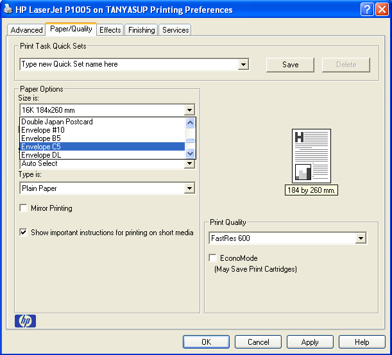Click the HP logo icon

25,321
